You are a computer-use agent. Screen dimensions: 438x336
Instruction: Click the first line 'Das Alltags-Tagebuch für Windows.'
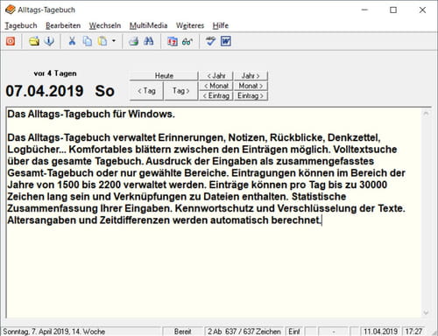(x=91, y=114)
